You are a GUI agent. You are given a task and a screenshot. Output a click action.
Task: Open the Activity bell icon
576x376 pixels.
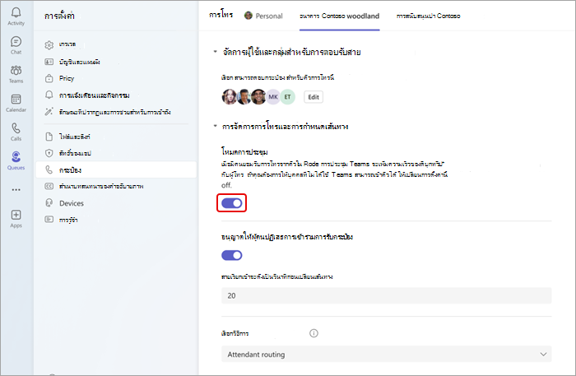tap(16, 13)
